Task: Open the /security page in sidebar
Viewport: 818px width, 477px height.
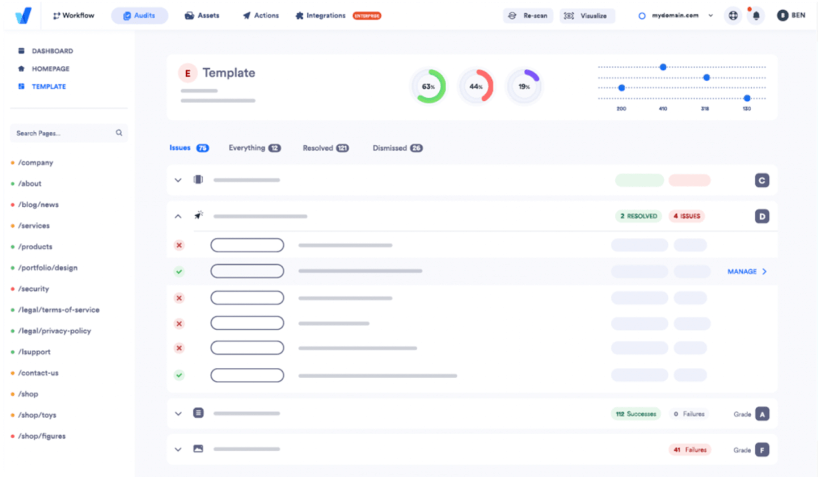Action: click(33, 289)
